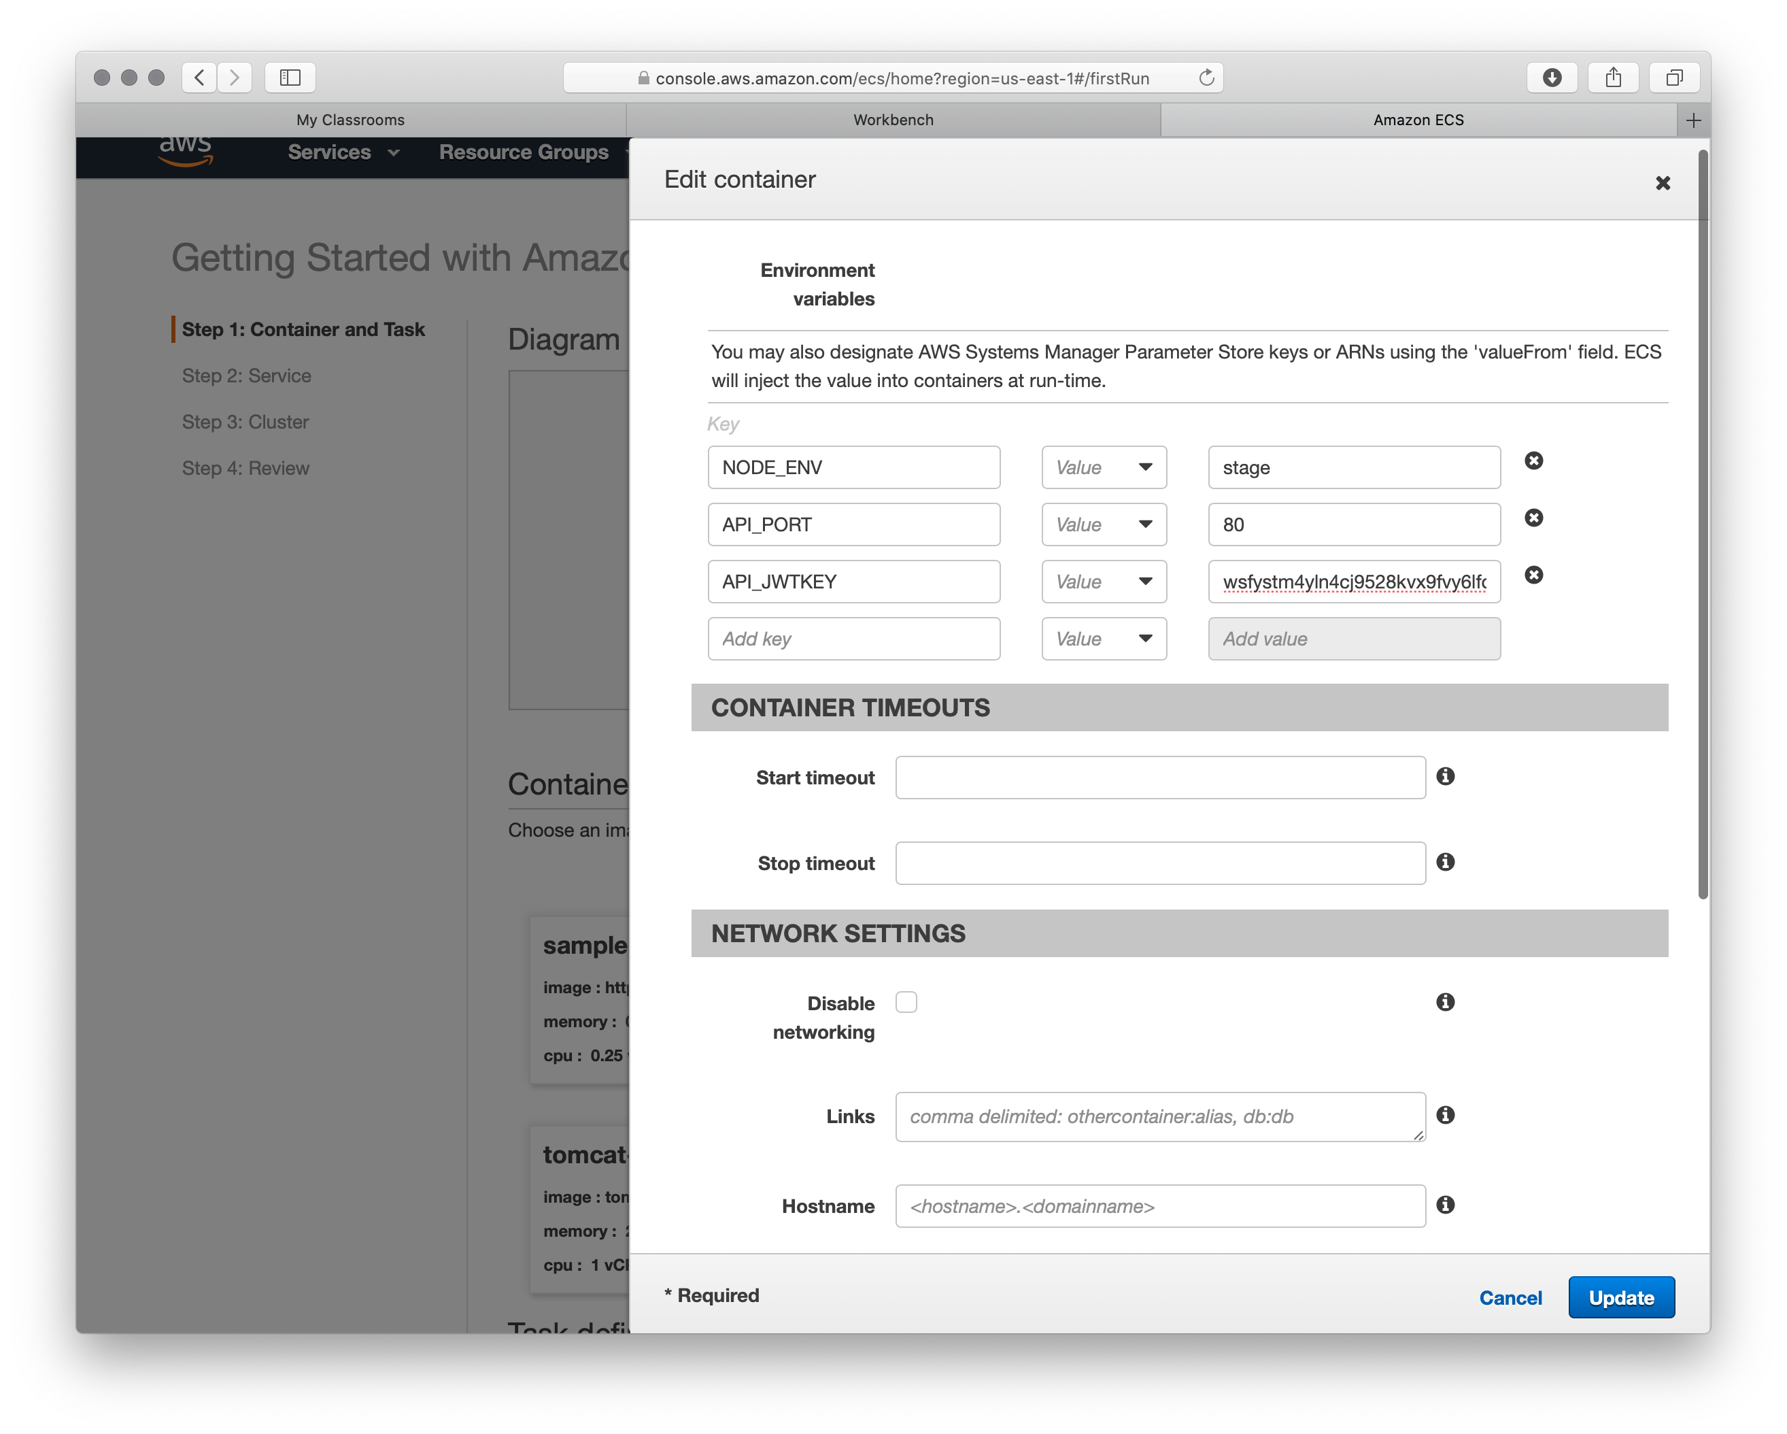Click the Cancel link
1787x1434 pixels.
[1510, 1297]
